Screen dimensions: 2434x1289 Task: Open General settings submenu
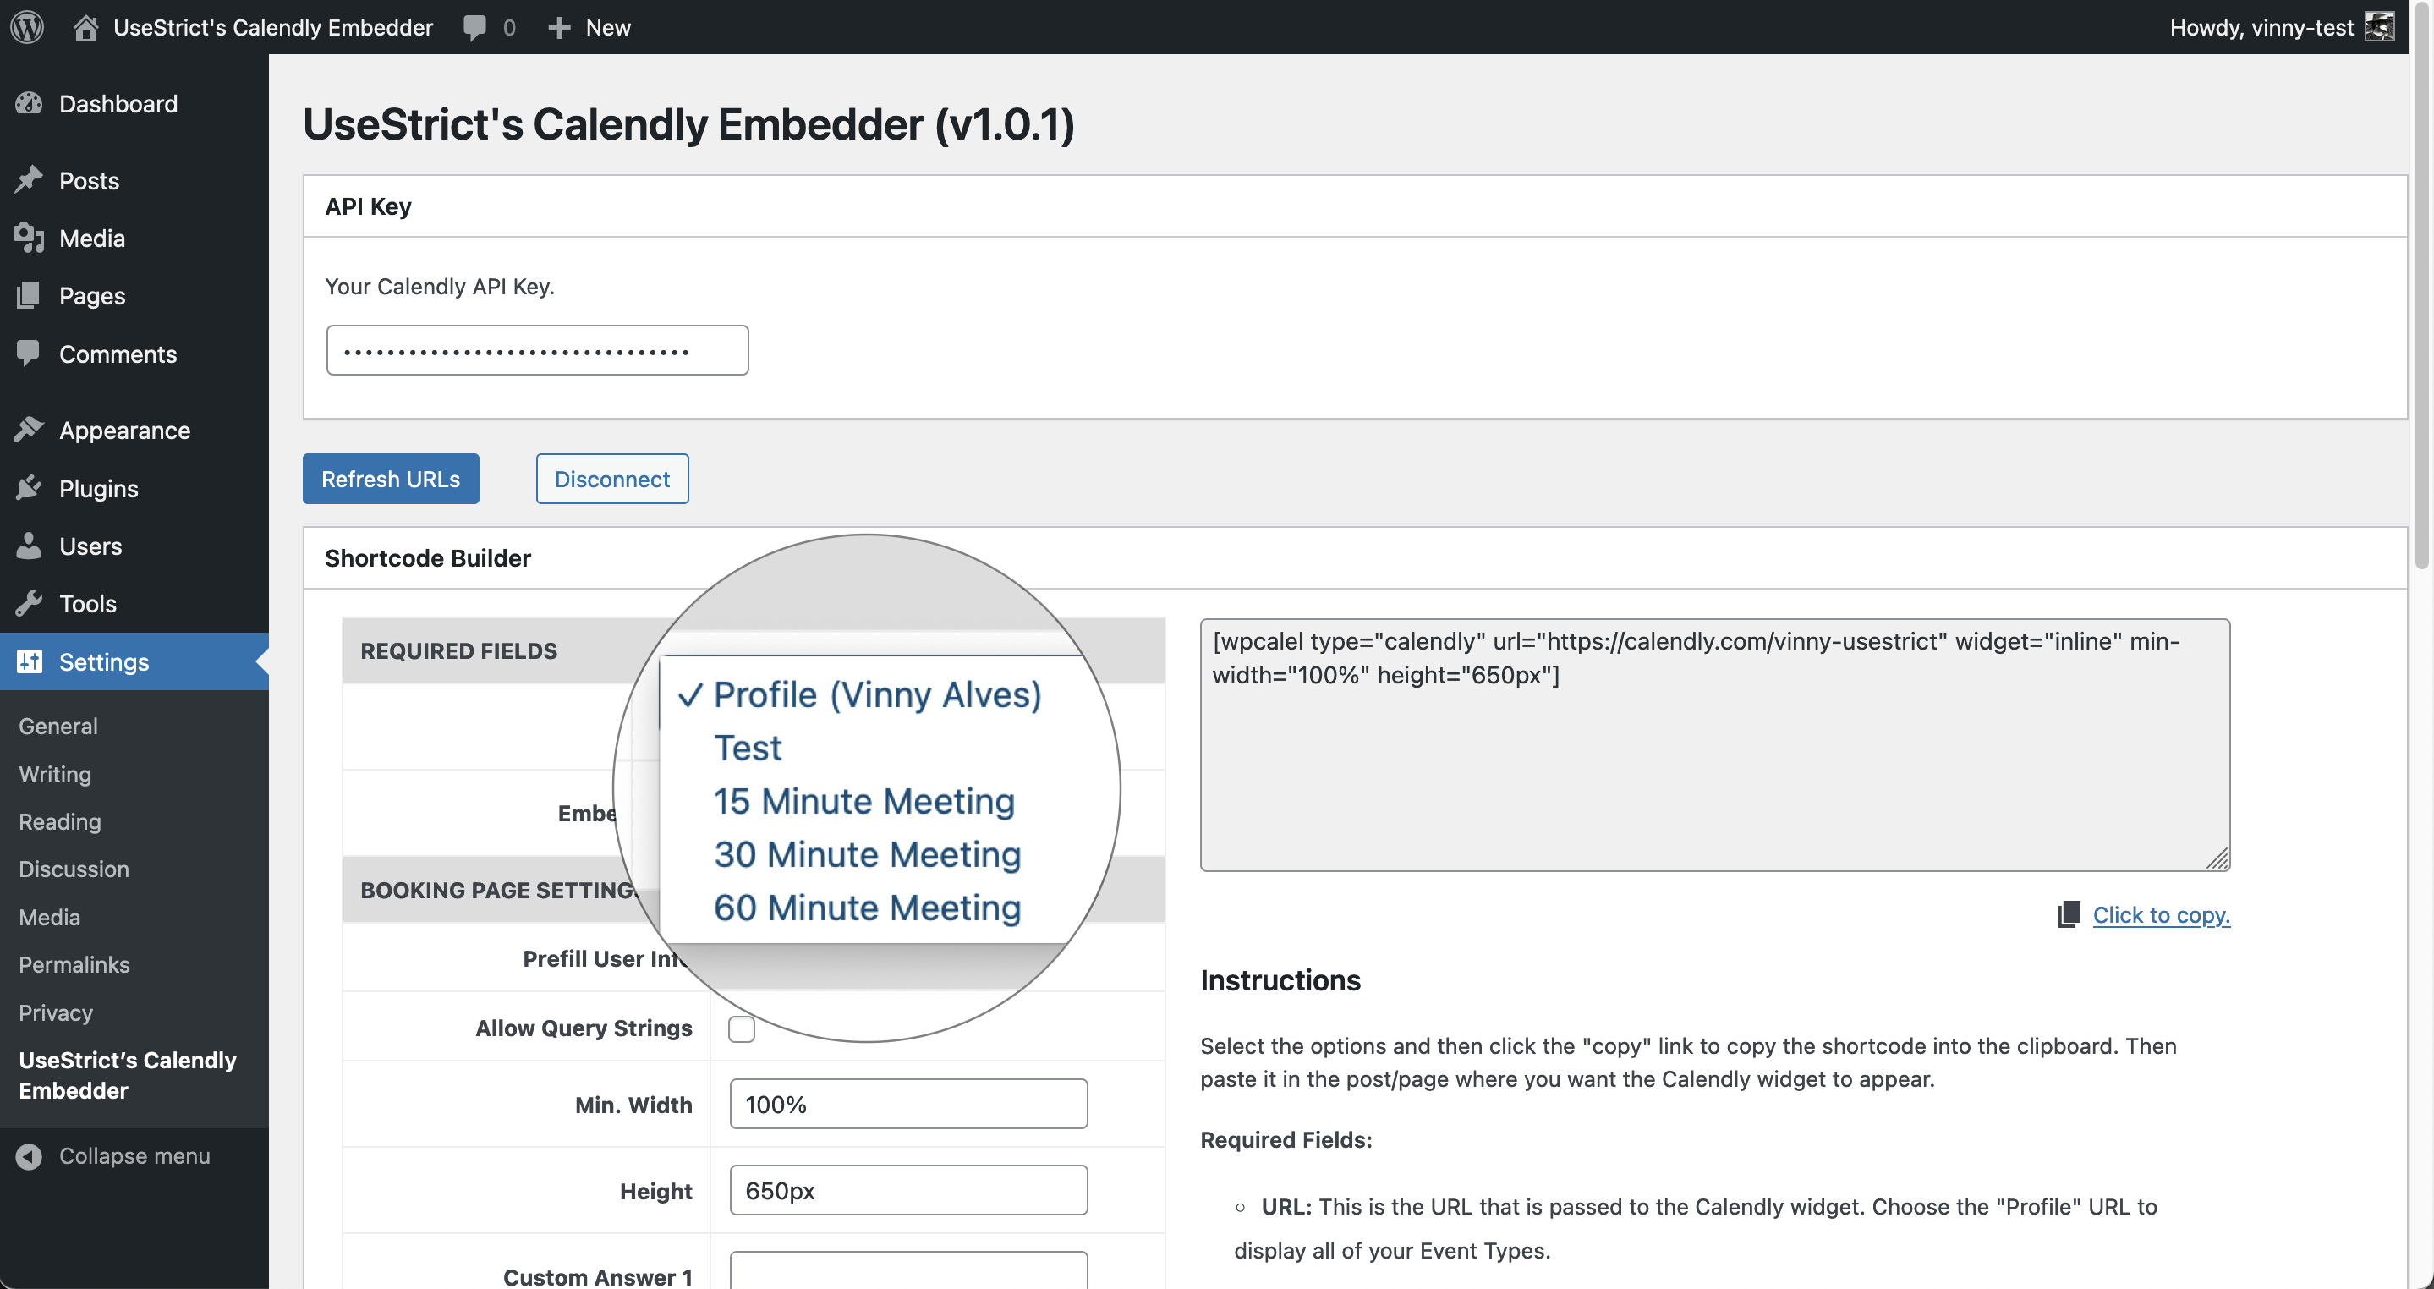58,726
